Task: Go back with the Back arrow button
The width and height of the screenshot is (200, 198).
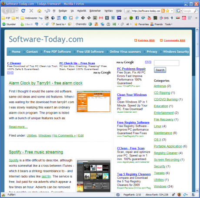Action: 6,11
